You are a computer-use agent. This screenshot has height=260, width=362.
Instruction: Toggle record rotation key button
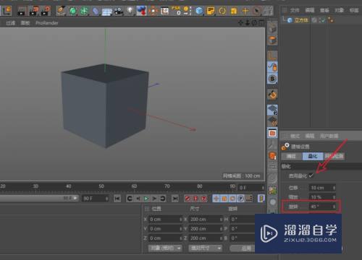[x=232, y=199]
